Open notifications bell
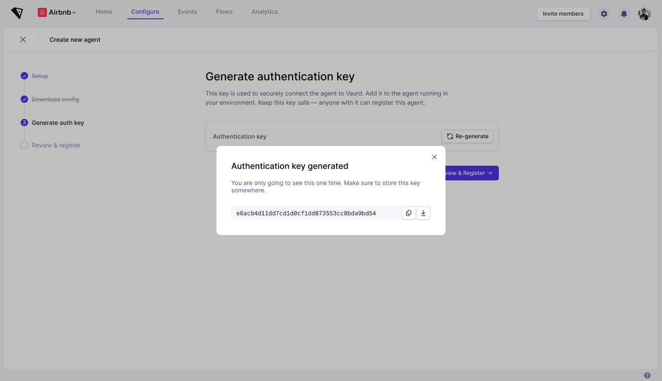 point(624,14)
